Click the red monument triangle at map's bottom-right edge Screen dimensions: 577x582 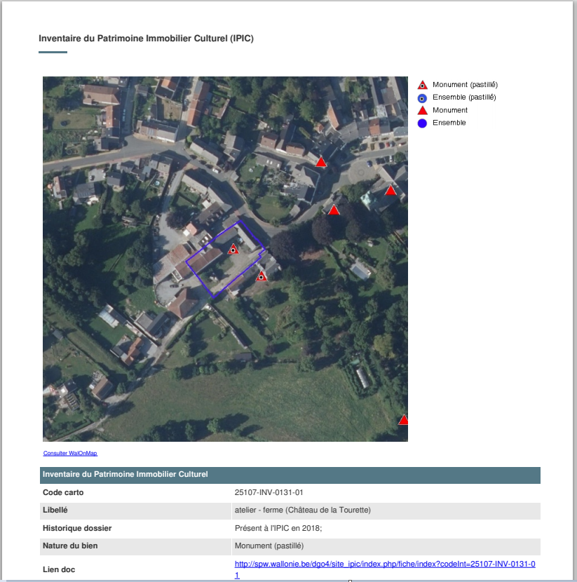[403, 420]
